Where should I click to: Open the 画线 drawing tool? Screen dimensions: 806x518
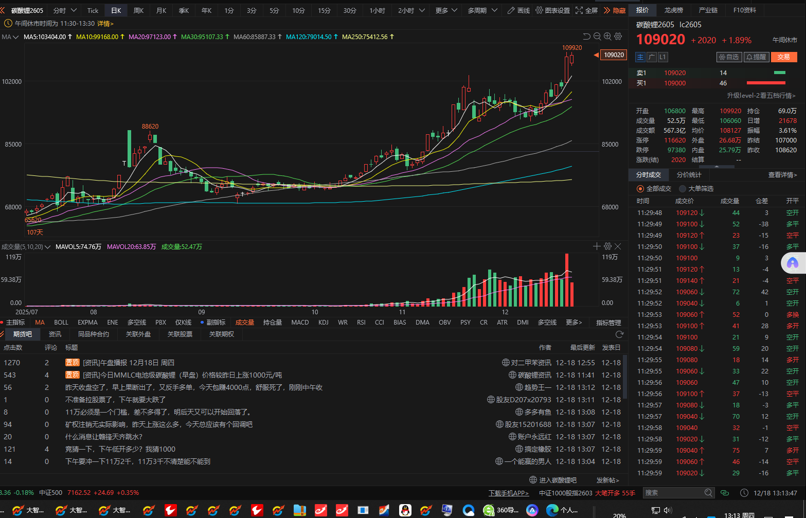coord(518,10)
